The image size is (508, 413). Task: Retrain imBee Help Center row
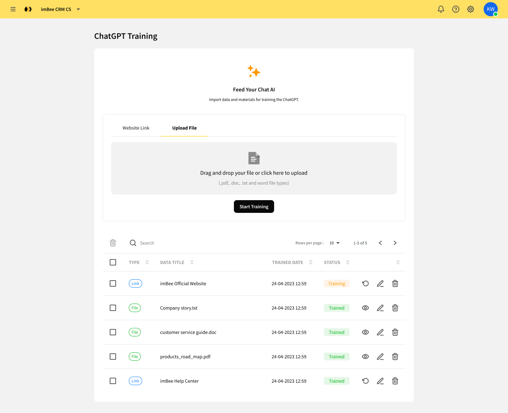pyautogui.click(x=365, y=381)
